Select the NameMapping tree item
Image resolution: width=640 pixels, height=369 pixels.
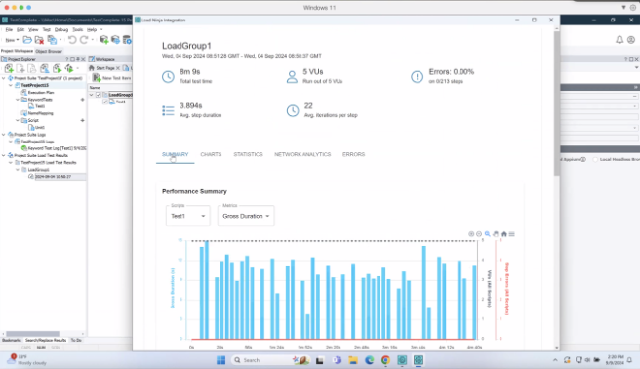pyautogui.click(x=40, y=113)
